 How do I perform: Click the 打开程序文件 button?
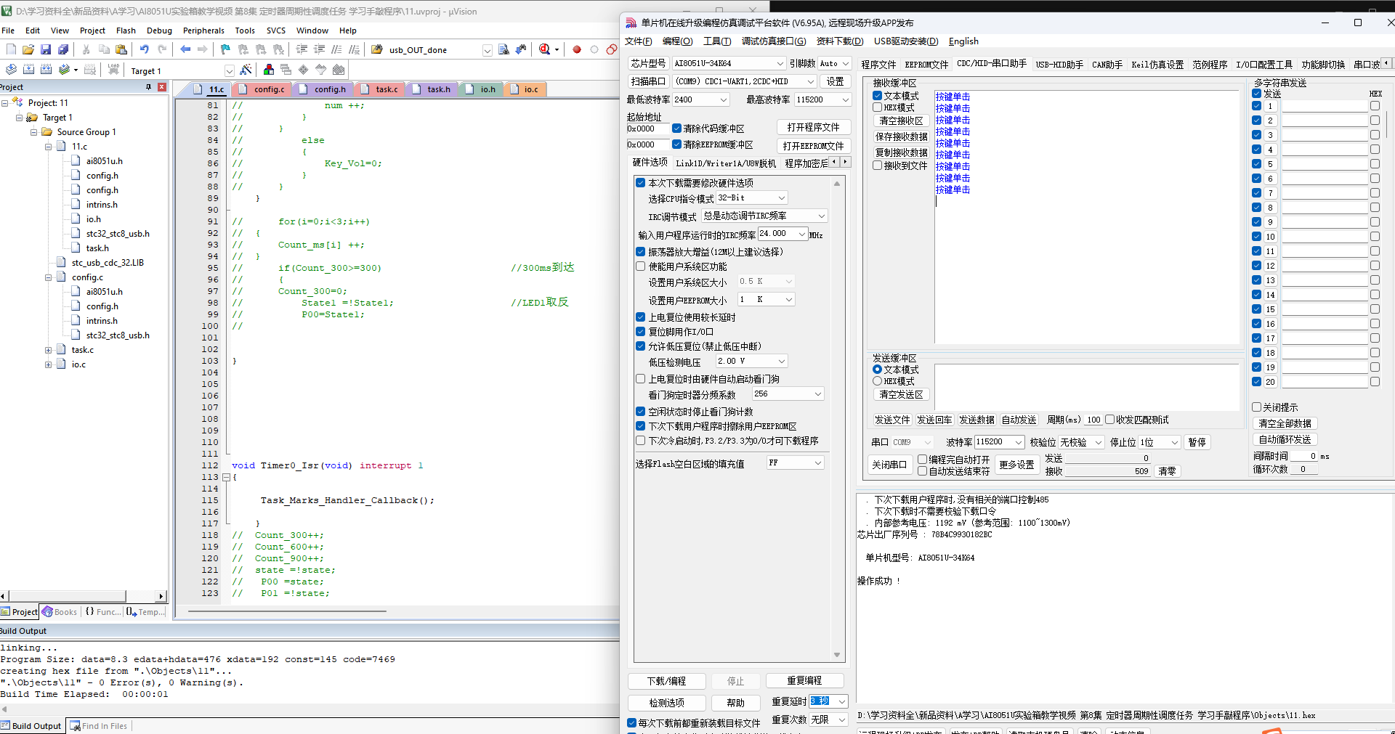click(x=813, y=127)
